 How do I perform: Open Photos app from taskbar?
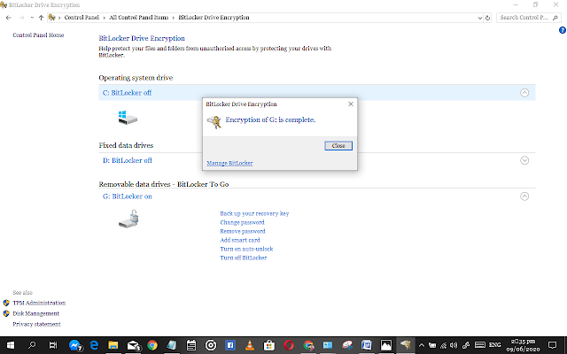click(x=386, y=345)
